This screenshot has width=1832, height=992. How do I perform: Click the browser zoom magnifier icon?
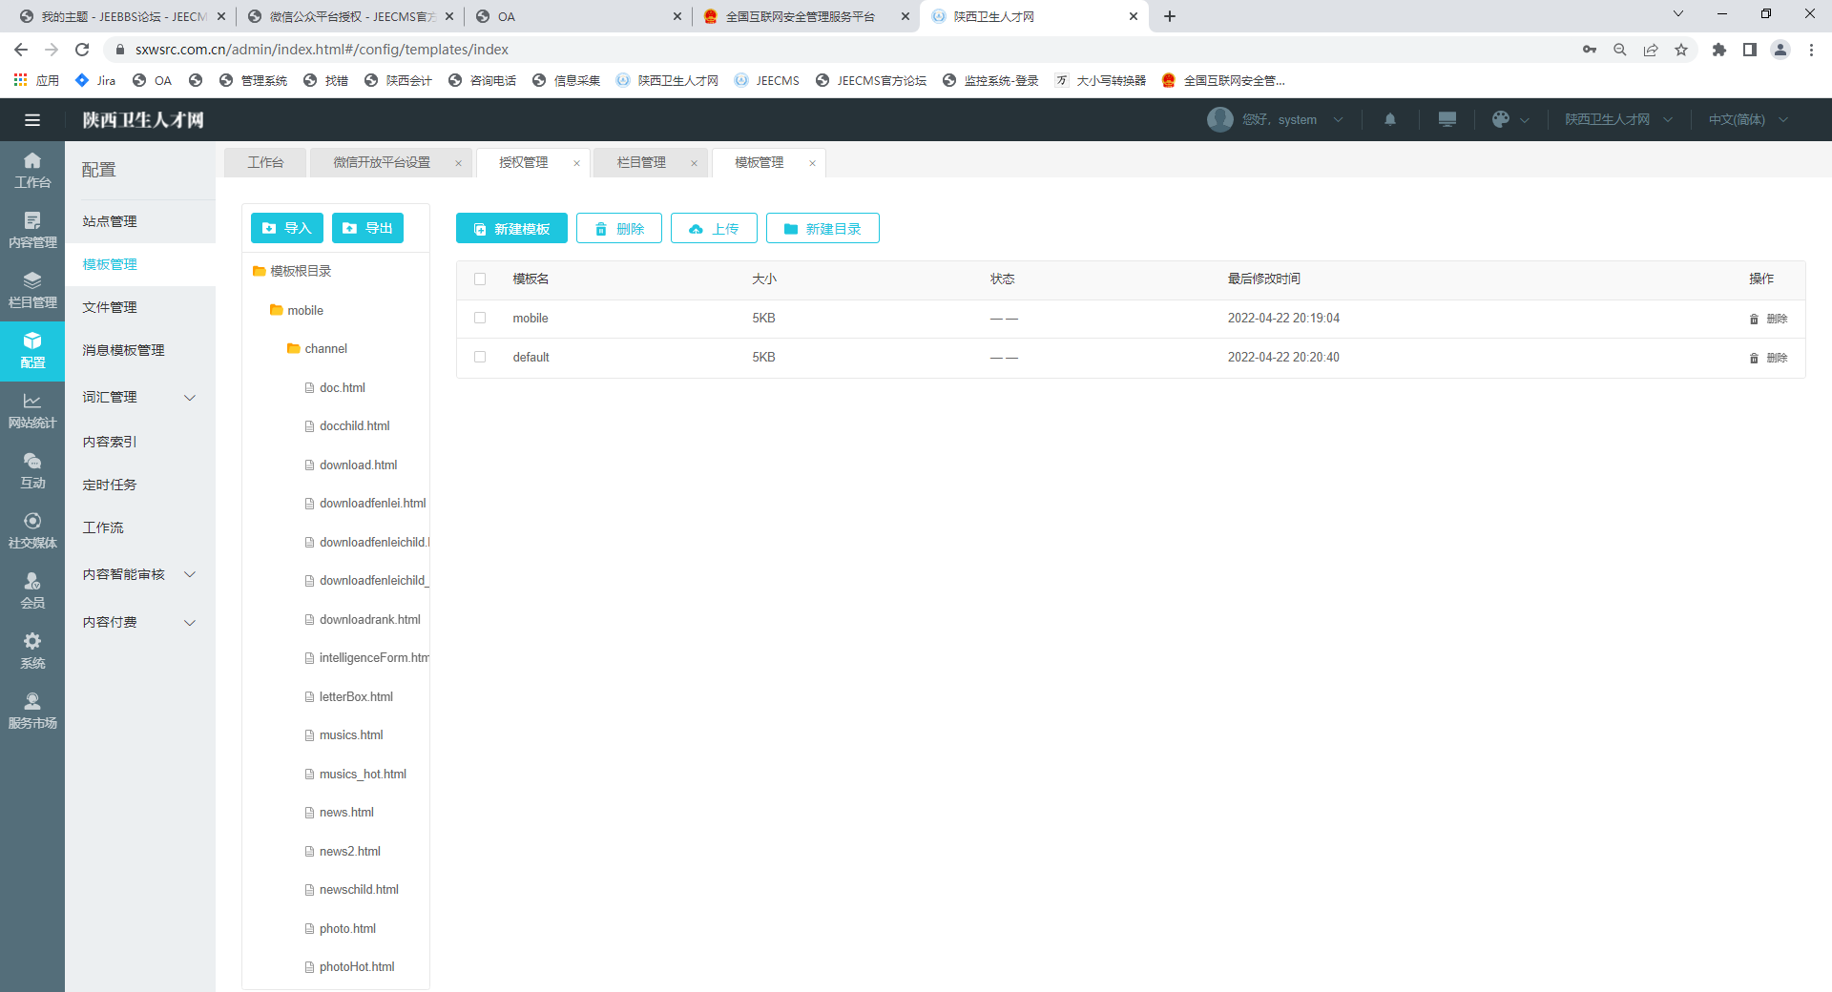(x=1620, y=50)
